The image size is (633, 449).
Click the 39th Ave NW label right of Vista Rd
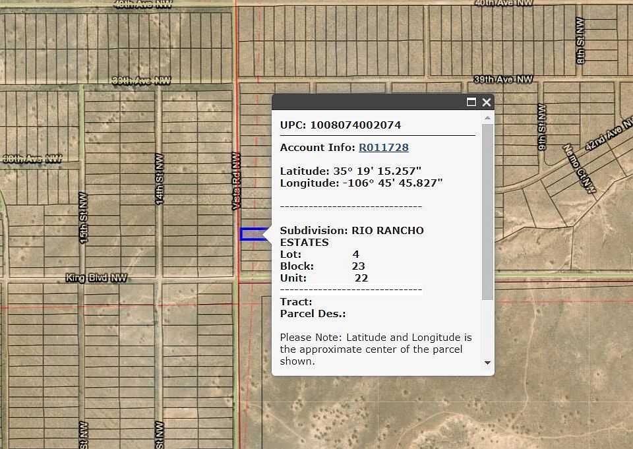click(503, 79)
